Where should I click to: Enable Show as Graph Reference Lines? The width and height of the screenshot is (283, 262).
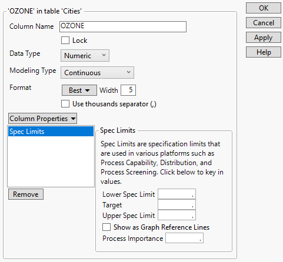[x=106, y=227]
